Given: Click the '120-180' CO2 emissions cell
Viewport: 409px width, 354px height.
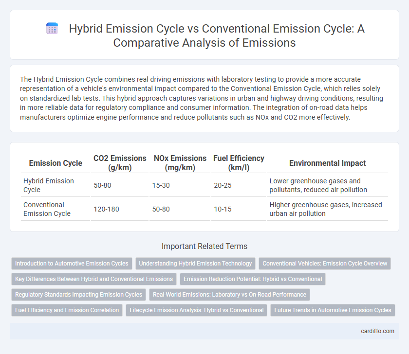Looking at the screenshot, I should (x=120, y=209).
